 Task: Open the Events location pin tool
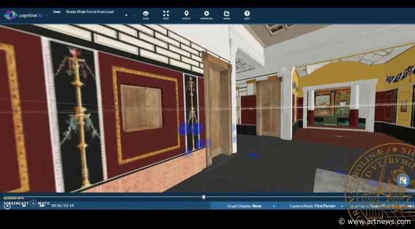(x=187, y=15)
